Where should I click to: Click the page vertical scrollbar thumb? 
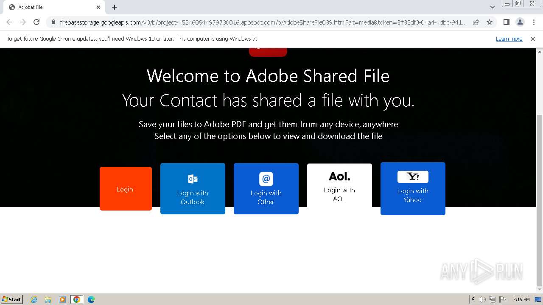point(540,200)
